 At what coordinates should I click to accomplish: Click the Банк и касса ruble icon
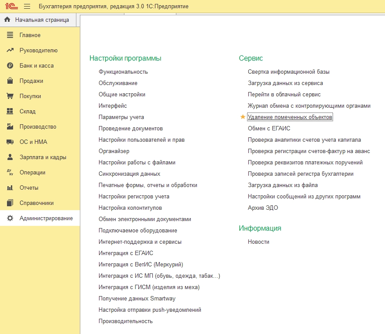(x=10, y=65)
